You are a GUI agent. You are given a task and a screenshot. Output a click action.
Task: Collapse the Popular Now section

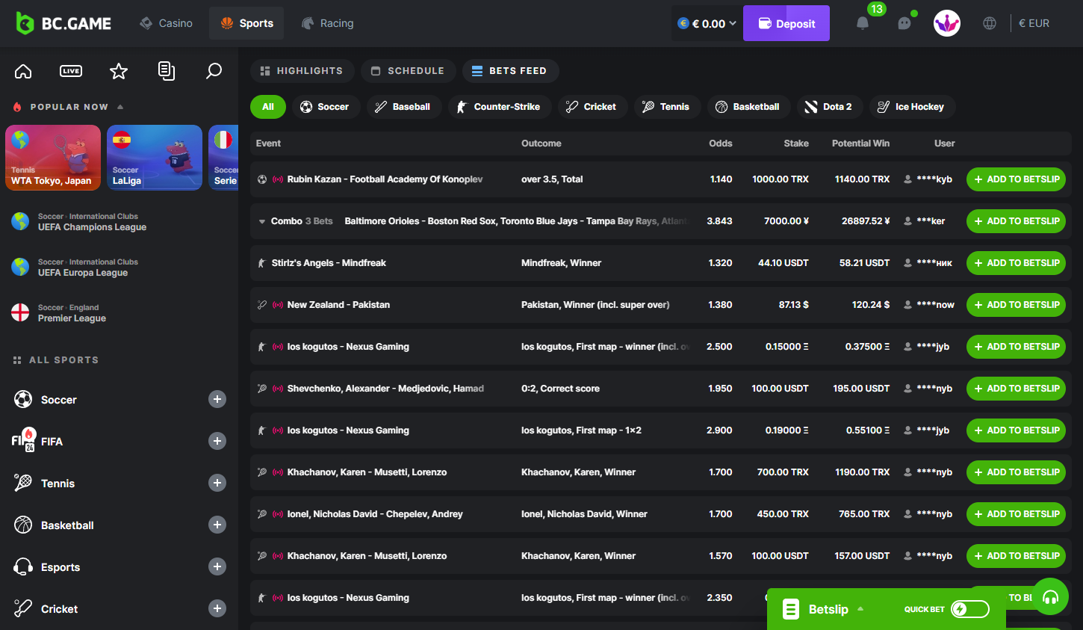120,107
